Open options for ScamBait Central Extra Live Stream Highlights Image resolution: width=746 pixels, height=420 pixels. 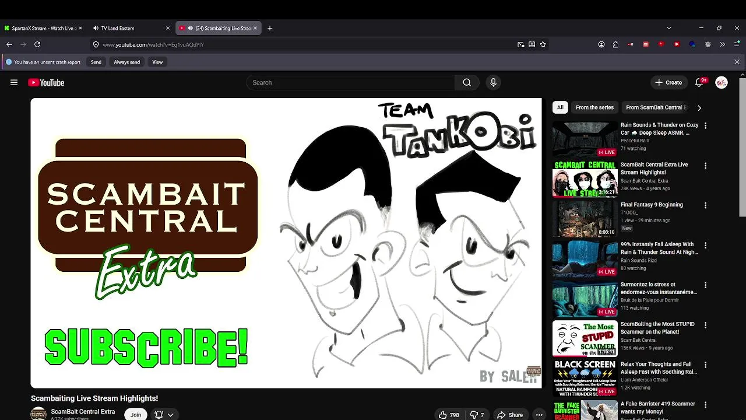tap(705, 166)
